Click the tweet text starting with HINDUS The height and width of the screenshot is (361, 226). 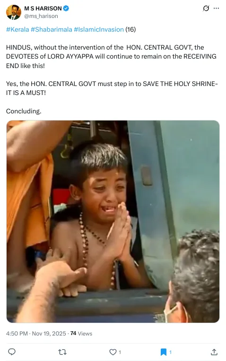111,57
